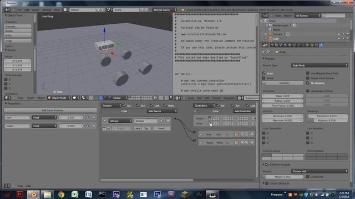Remove the Always sensor with X icon
The width and height of the screenshot is (355, 199).
168,121
